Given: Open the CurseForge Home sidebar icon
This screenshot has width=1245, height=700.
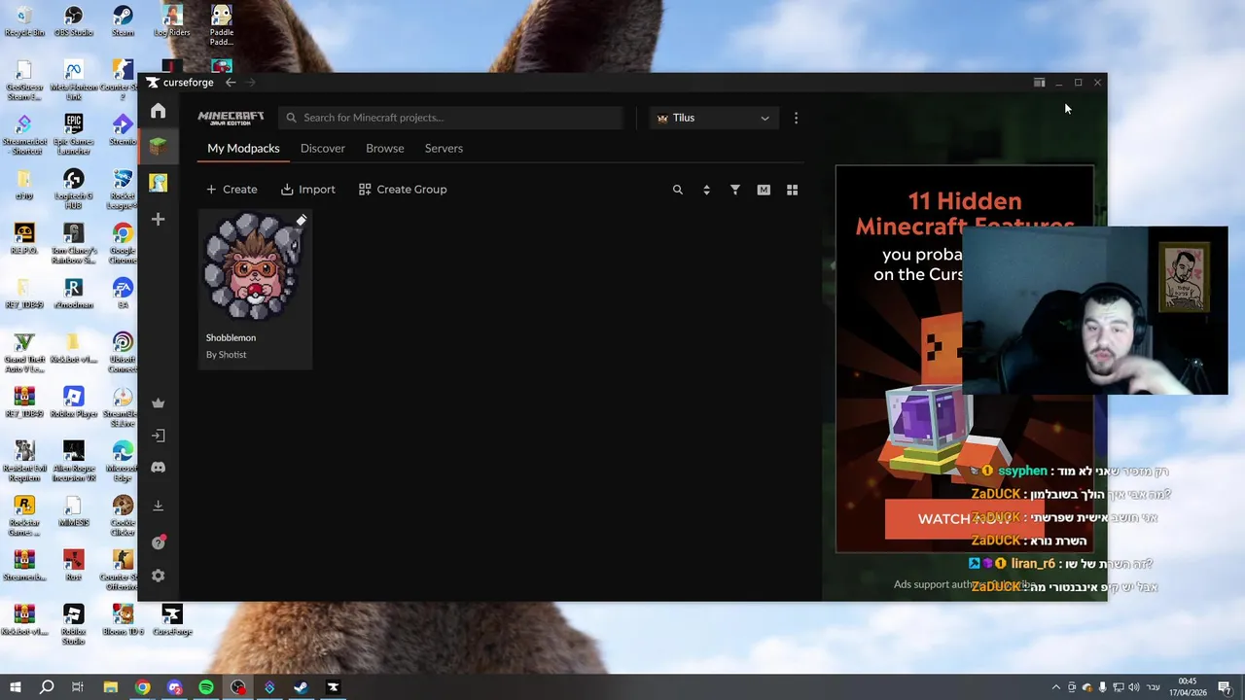Looking at the screenshot, I should [158, 111].
